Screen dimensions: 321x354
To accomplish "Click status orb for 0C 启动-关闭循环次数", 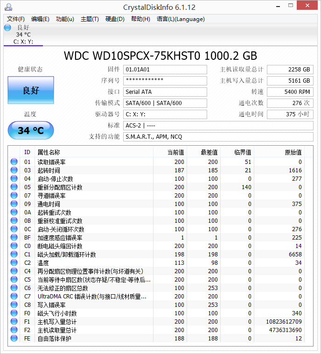I will (14, 229).
